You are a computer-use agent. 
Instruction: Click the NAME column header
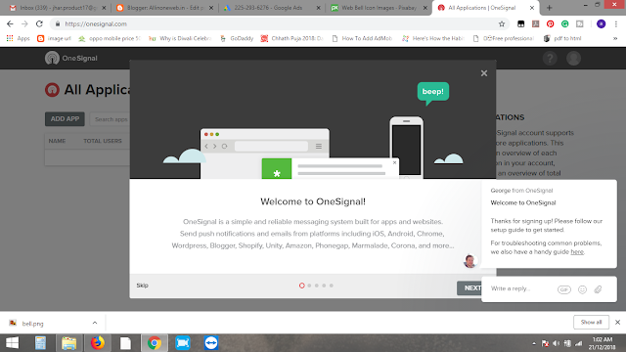[57, 141]
